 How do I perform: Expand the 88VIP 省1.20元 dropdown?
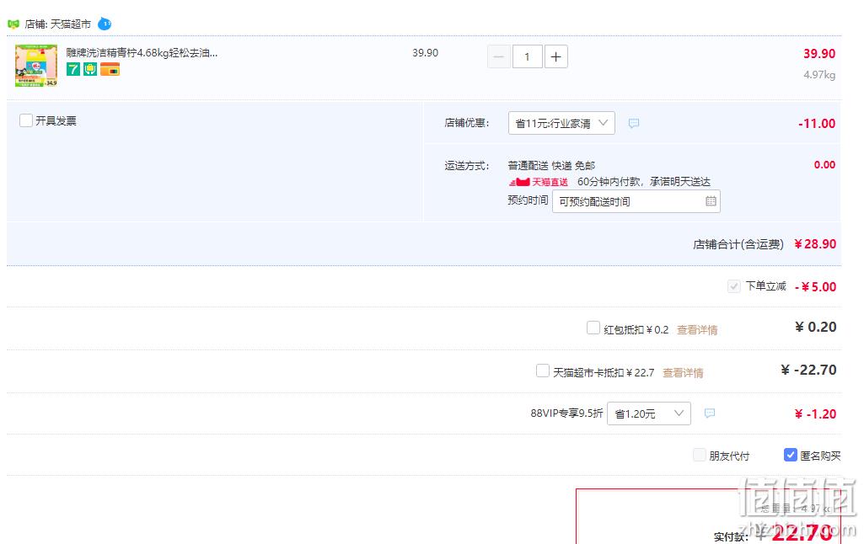coord(649,413)
